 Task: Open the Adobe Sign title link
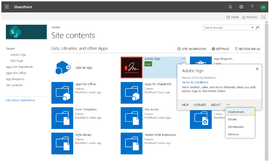[x=152, y=59]
